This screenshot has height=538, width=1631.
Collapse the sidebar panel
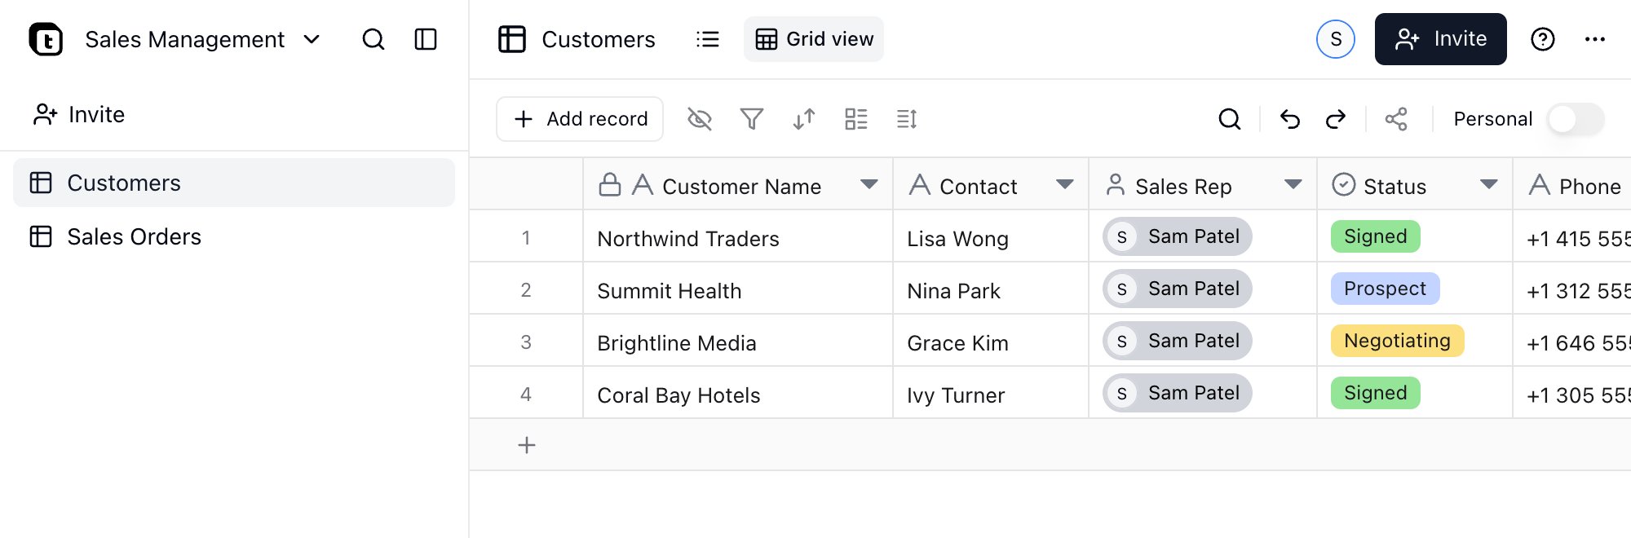tap(426, 39)
